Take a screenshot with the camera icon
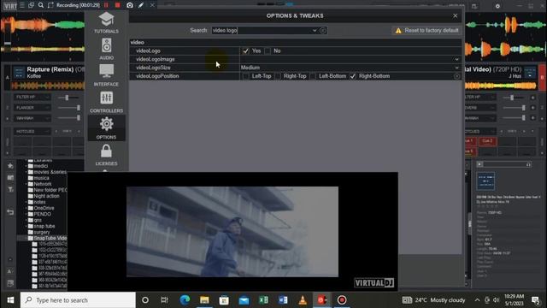This screenshot has width=547, height=308. [129, 5]
